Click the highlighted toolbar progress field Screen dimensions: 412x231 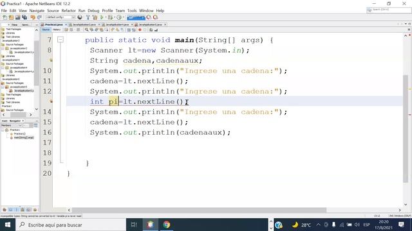coord(136,17)
